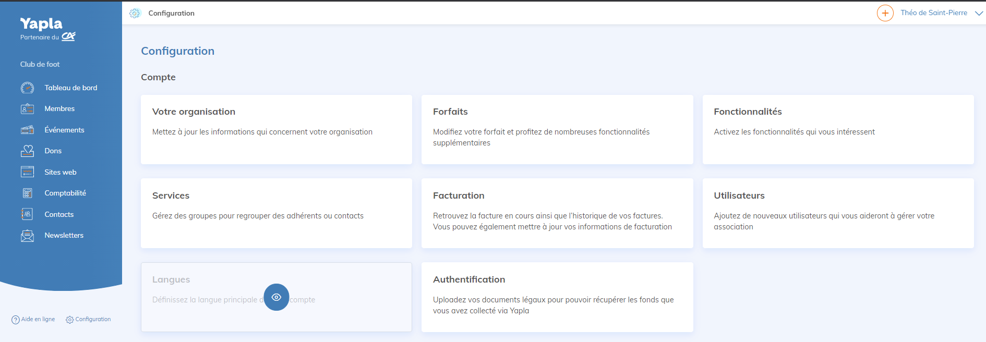Open Aide en ligne help link

pos(33,320)
